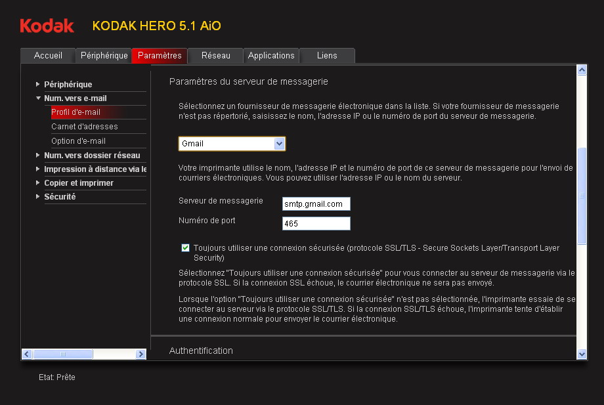Image resolution: width=604 pixels, height=405 pixels.
Task: Switch to the Accueil tab
Action: click(48, 56)
